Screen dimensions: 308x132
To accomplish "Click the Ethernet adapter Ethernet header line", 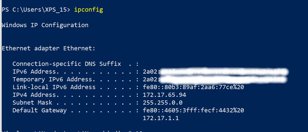I will point(48,48).
